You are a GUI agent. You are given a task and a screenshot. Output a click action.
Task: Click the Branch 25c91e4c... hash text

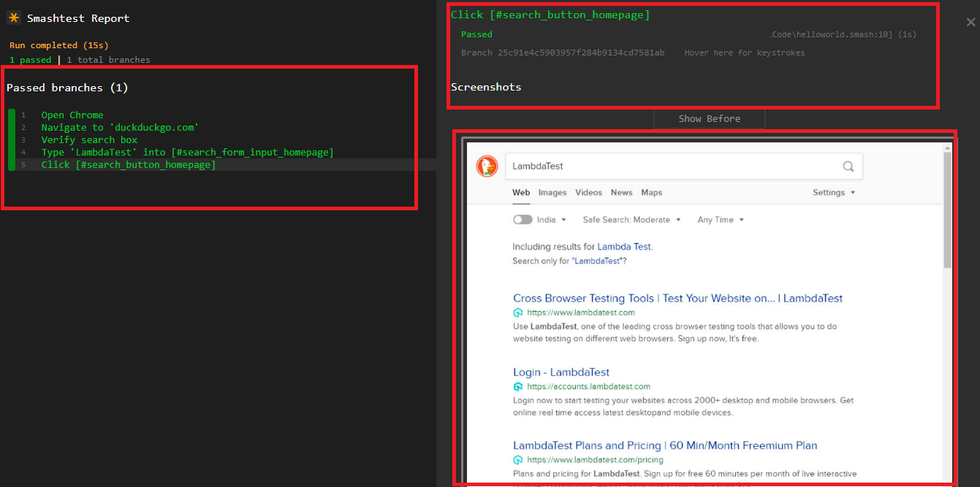point(563,53)
